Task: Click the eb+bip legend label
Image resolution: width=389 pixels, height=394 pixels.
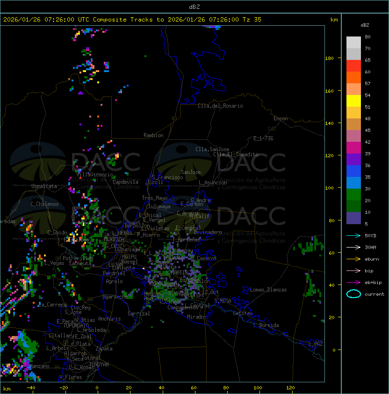Action: coord(373,283)
